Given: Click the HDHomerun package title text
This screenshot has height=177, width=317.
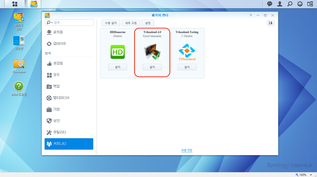Looking at the screenshot, I should [118, 32].
